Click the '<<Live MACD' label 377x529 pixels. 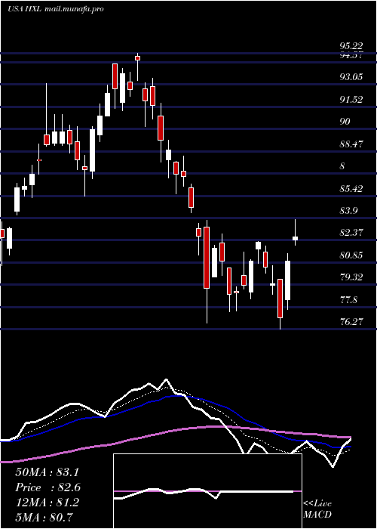317,509
